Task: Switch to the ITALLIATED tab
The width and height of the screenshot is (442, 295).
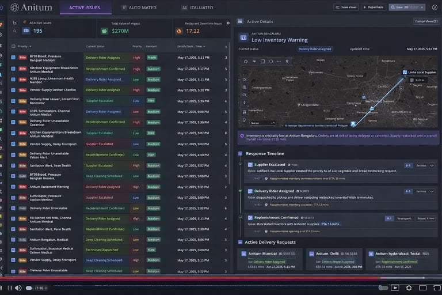Action: [197, 7]
